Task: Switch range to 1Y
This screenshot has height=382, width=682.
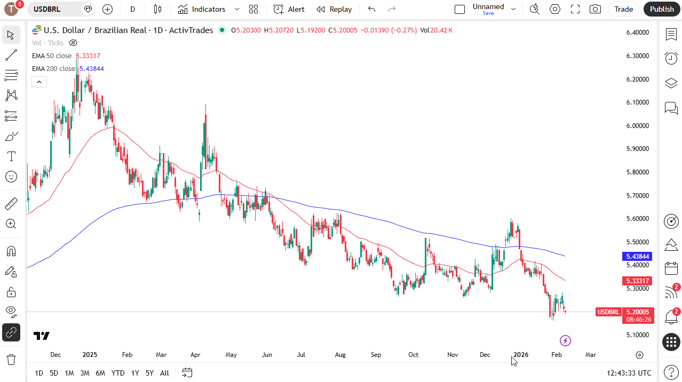Action: tap(135, 373)
